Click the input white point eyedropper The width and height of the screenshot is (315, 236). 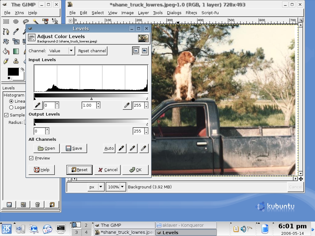127,105
